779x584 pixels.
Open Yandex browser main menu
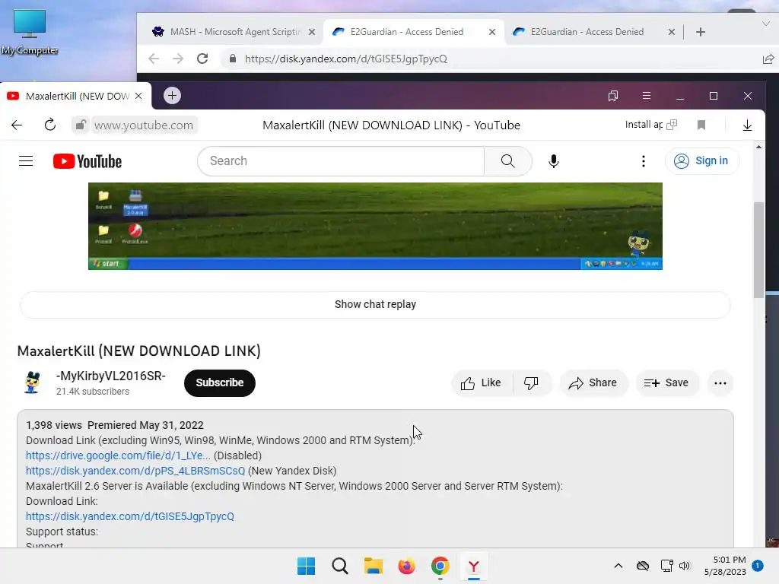pyautogui.click(x=647, y=95)
